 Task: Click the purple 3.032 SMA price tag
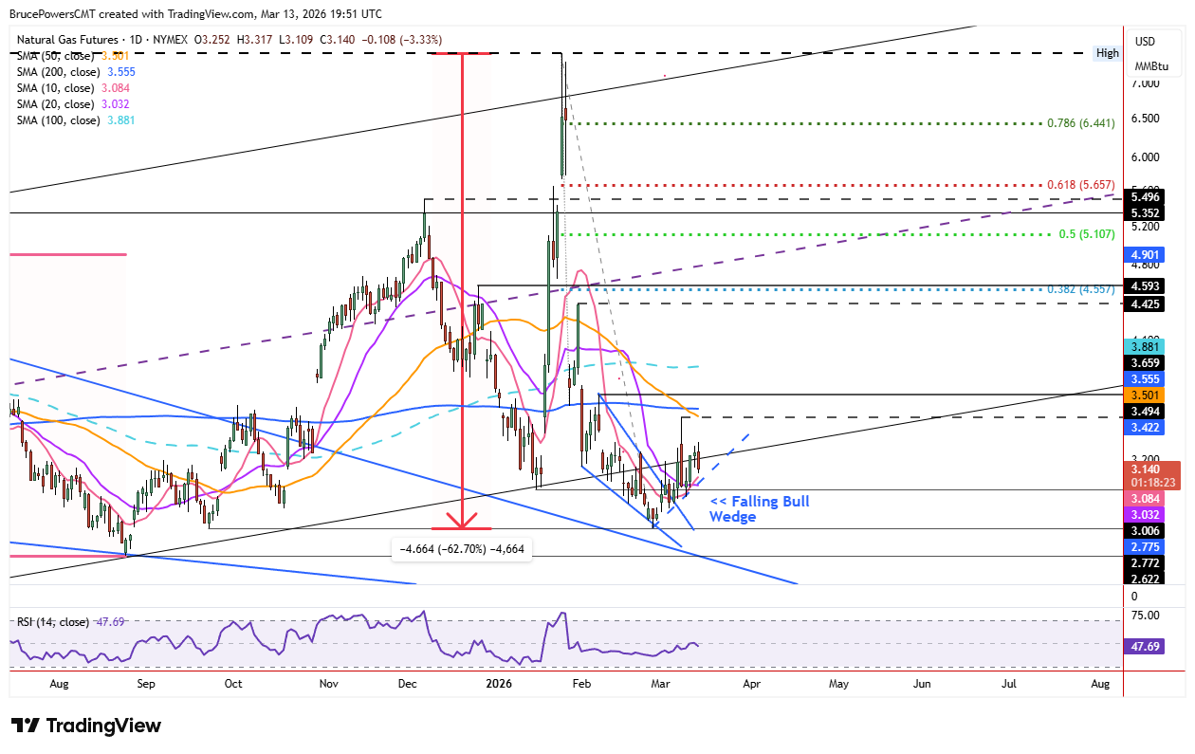[1145, 513]
